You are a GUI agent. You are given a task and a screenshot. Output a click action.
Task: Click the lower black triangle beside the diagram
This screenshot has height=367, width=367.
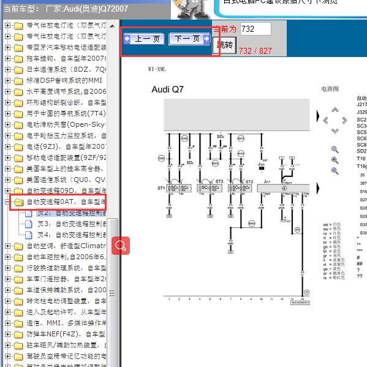point(318,188)
